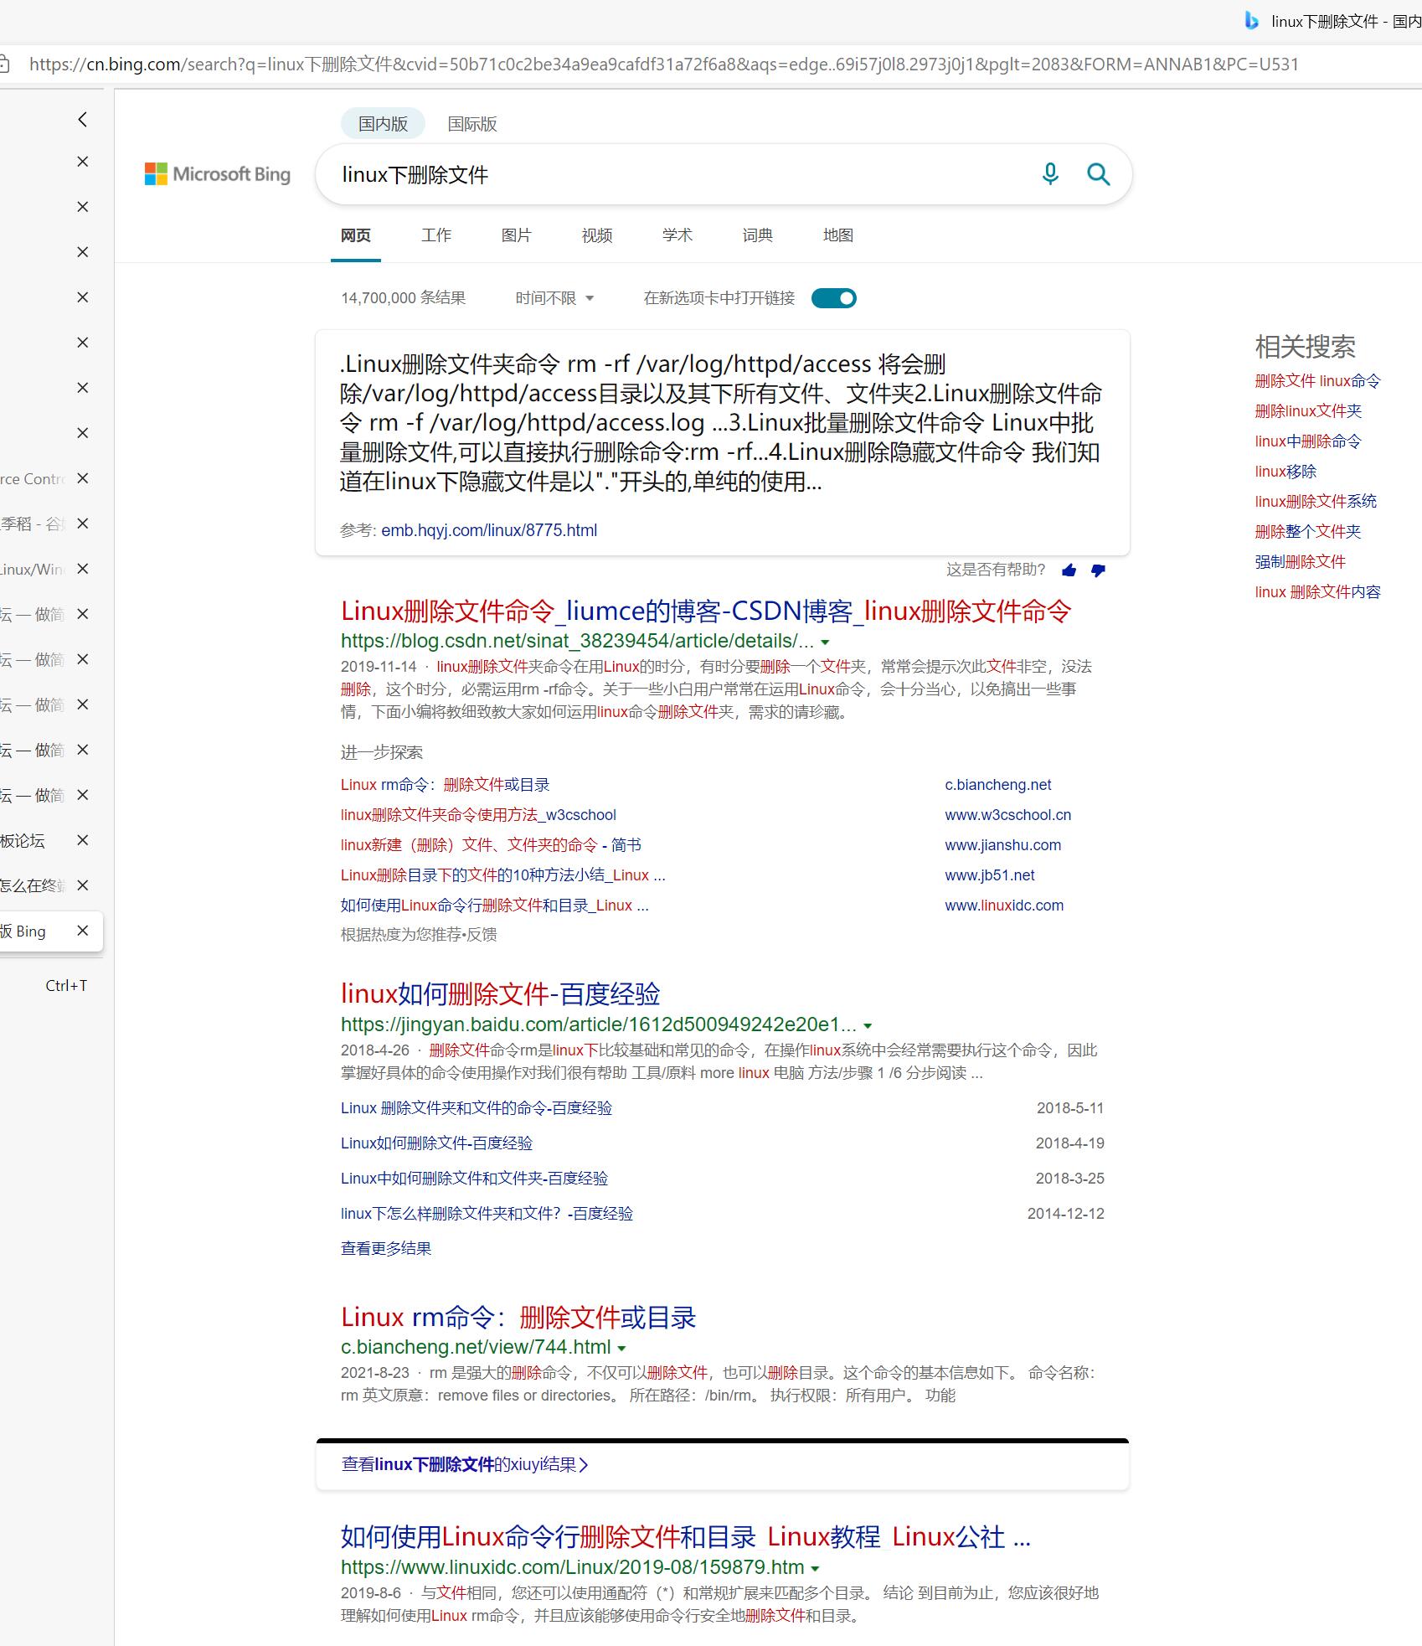Screen dimensions: 1422x1646
Task: Click c.biancheng.net domain link
Action: click(x=998, y=785)
